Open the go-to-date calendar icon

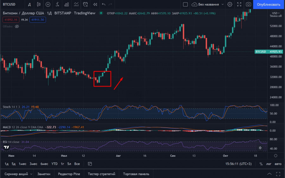click(90, 164)
